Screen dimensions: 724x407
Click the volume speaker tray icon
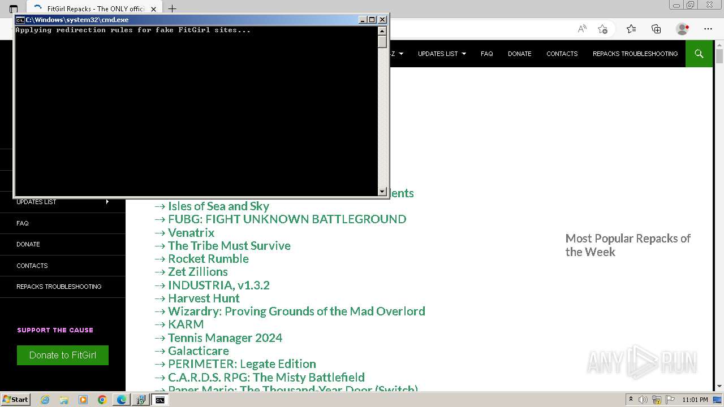[x=643, y=400]
